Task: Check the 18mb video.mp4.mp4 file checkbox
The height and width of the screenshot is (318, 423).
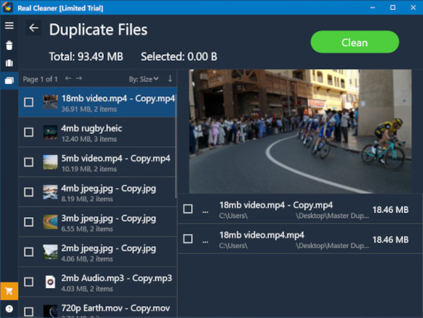Action: pyautogui.click(x=188, y=239)
